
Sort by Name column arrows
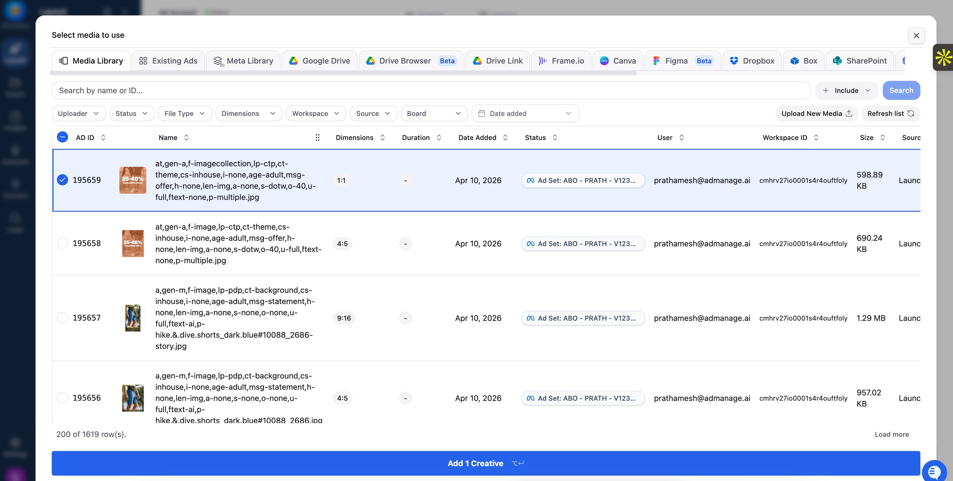(186, 137)
